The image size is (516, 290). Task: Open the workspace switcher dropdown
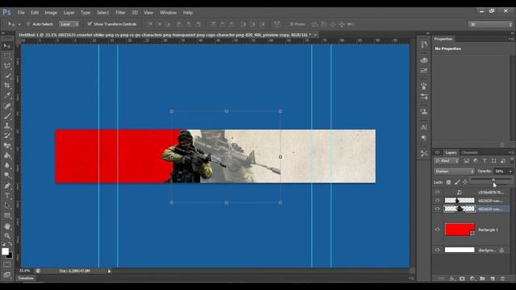(490, 24)
